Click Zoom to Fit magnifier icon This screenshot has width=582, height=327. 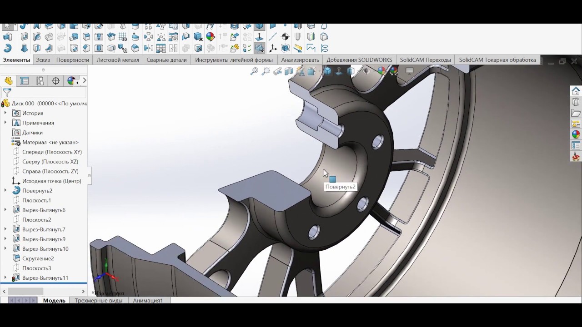pos(255,71)
